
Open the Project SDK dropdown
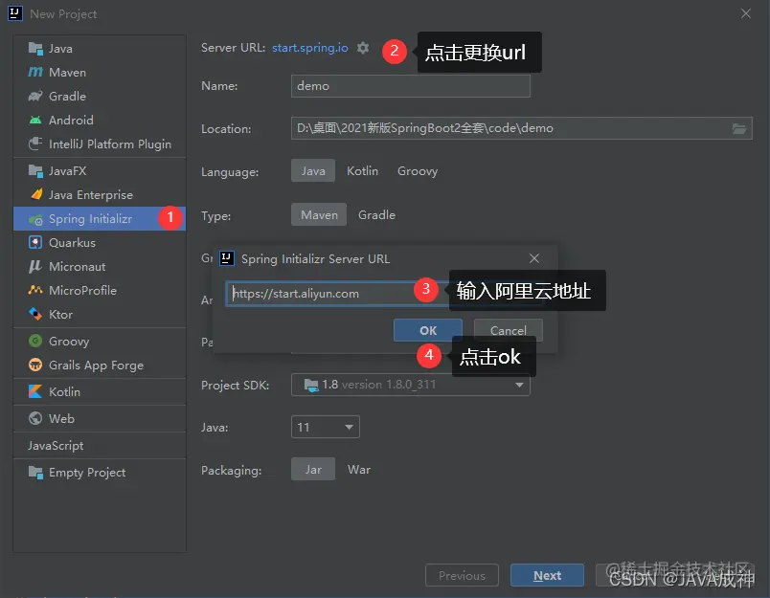(411, 385)
